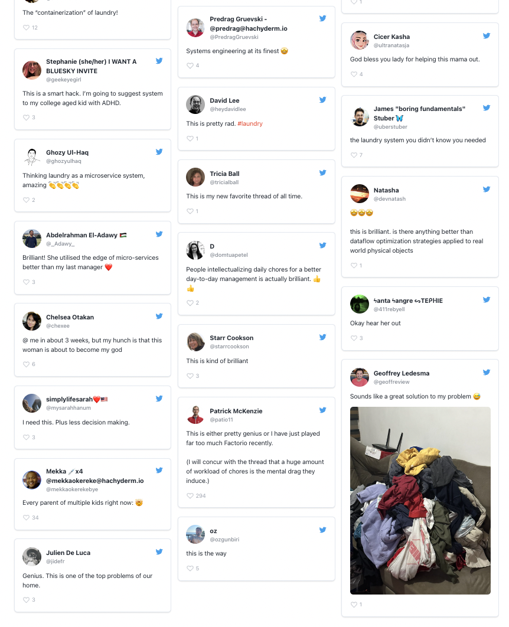Open Starr Cookson's profile name

[x=231, y=338]
